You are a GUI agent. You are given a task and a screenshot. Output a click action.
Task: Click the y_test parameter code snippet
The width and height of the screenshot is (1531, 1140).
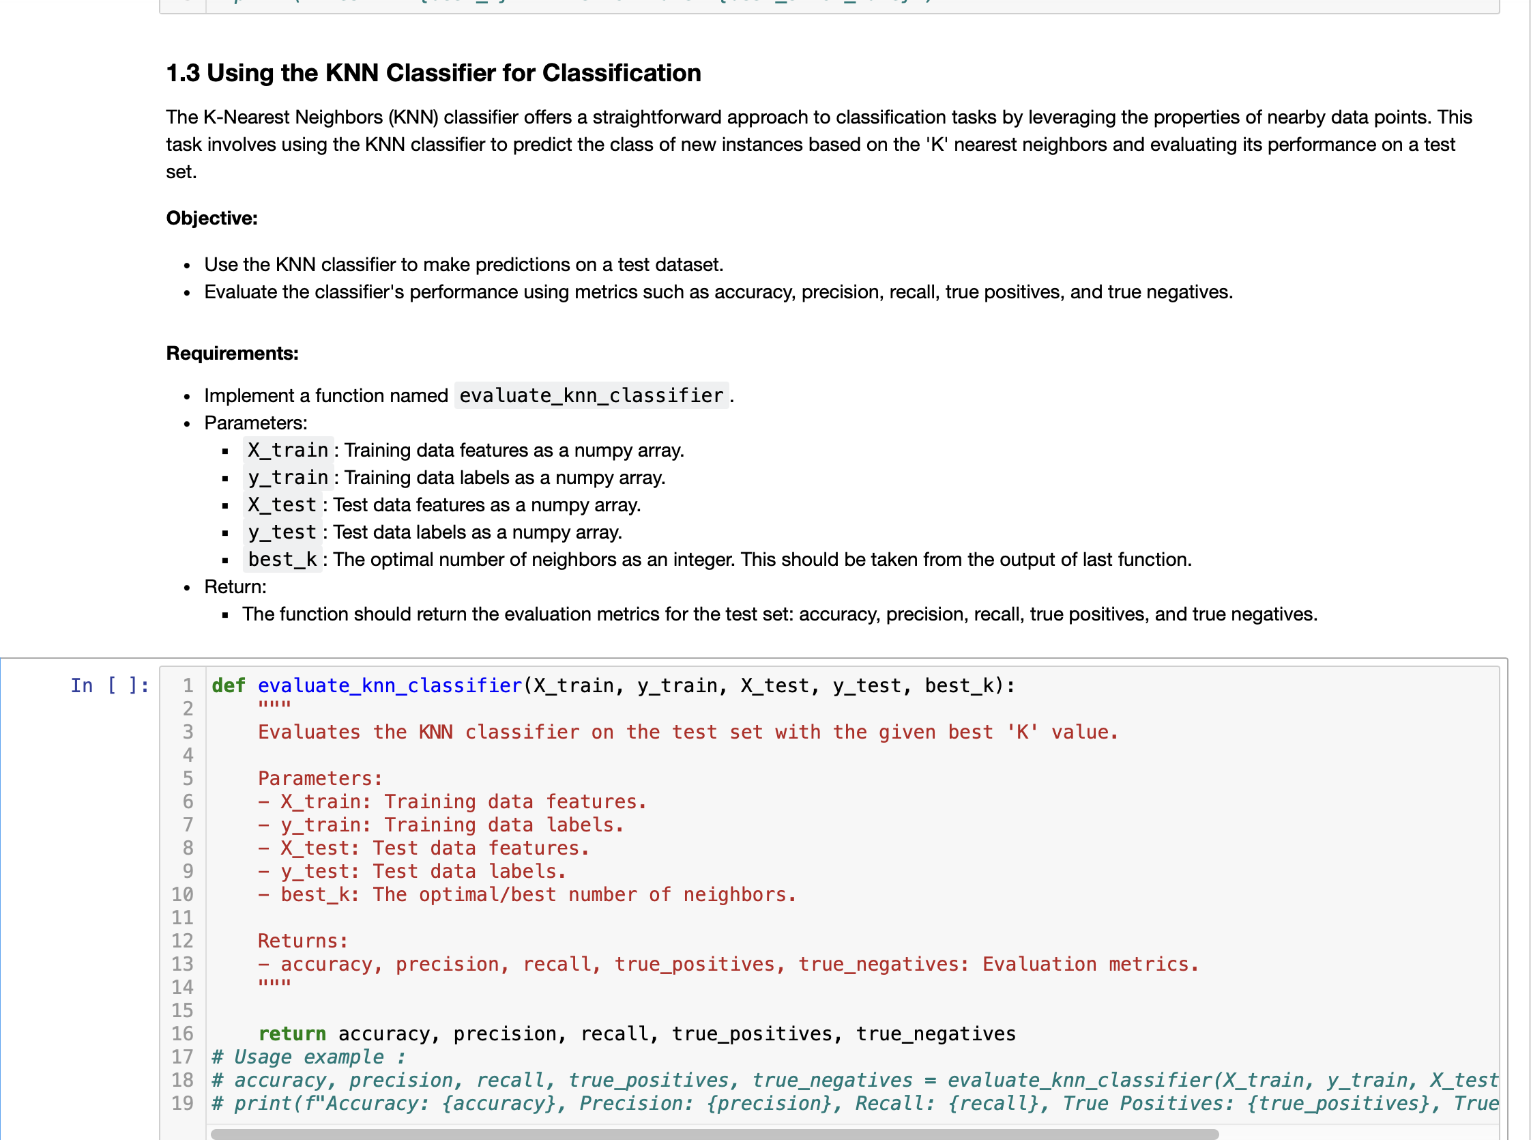click(282, 531)
